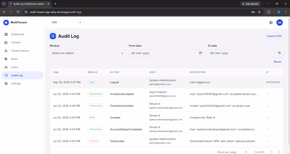
Task: Open the From date calendar picker icon
Action: (x=200, y=53)
